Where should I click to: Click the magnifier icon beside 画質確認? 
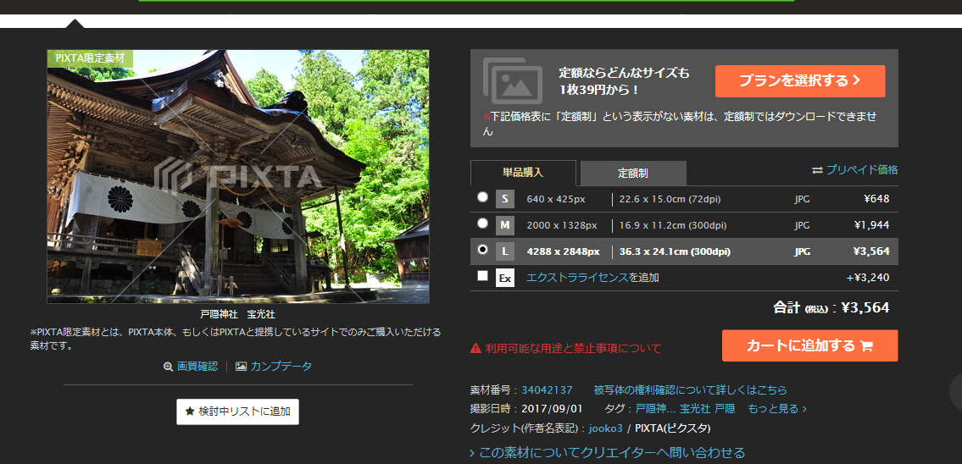coord(168,367)
